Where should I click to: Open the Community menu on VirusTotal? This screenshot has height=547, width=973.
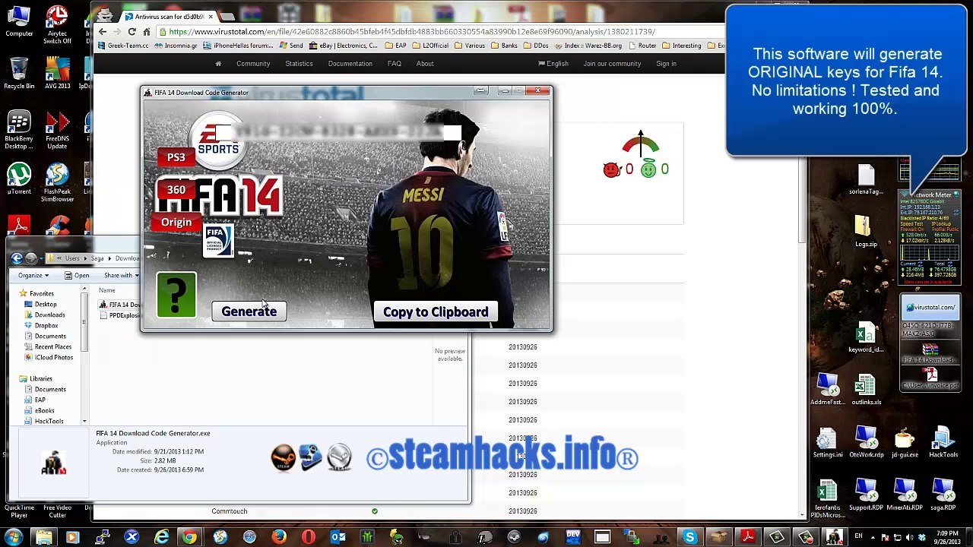(253, 64)
